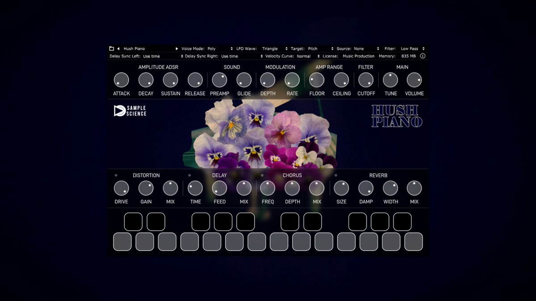Click the SUSTAIN knob
Viewport: 536px width, 301px height.
tap(170, 80)
